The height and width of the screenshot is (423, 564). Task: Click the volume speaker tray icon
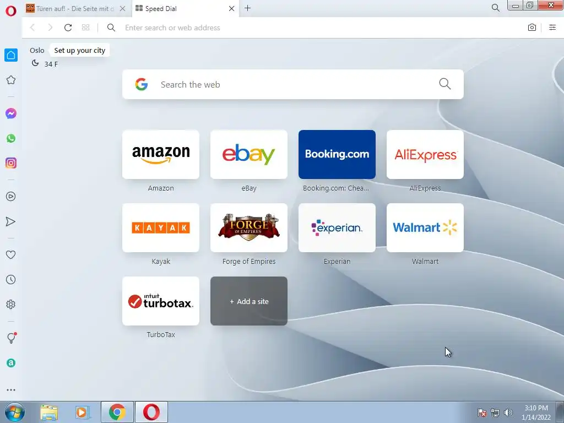(x=508, y=413)
